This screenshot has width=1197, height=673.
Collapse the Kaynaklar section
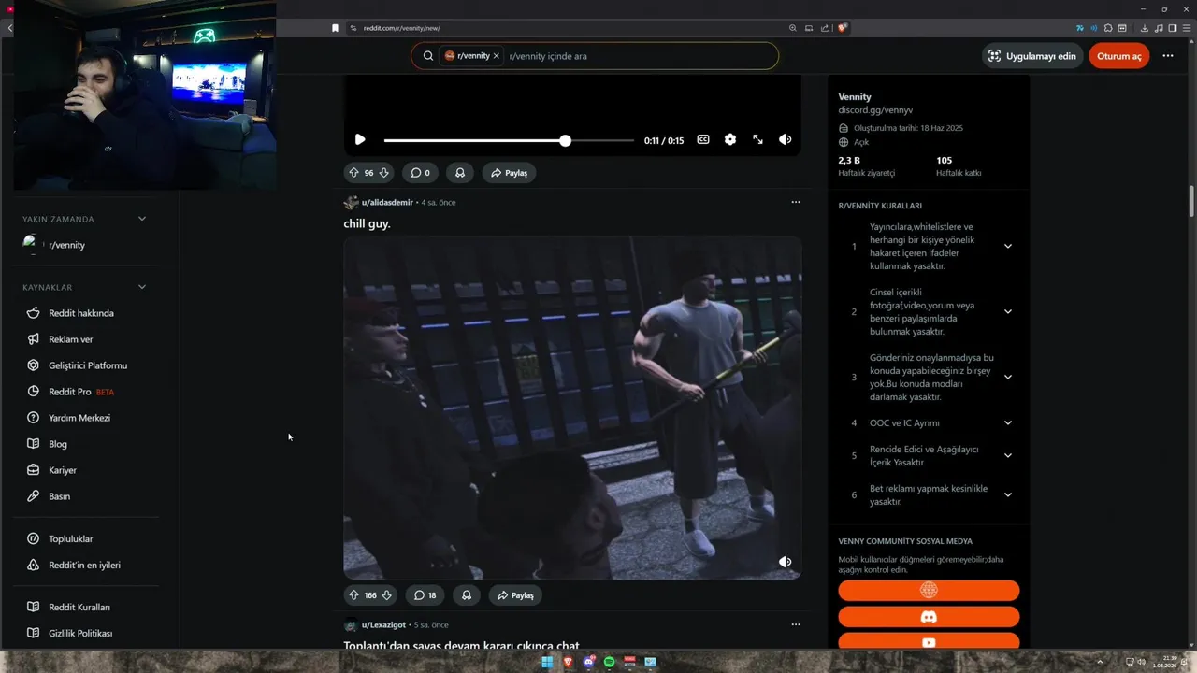coord(142,287)
